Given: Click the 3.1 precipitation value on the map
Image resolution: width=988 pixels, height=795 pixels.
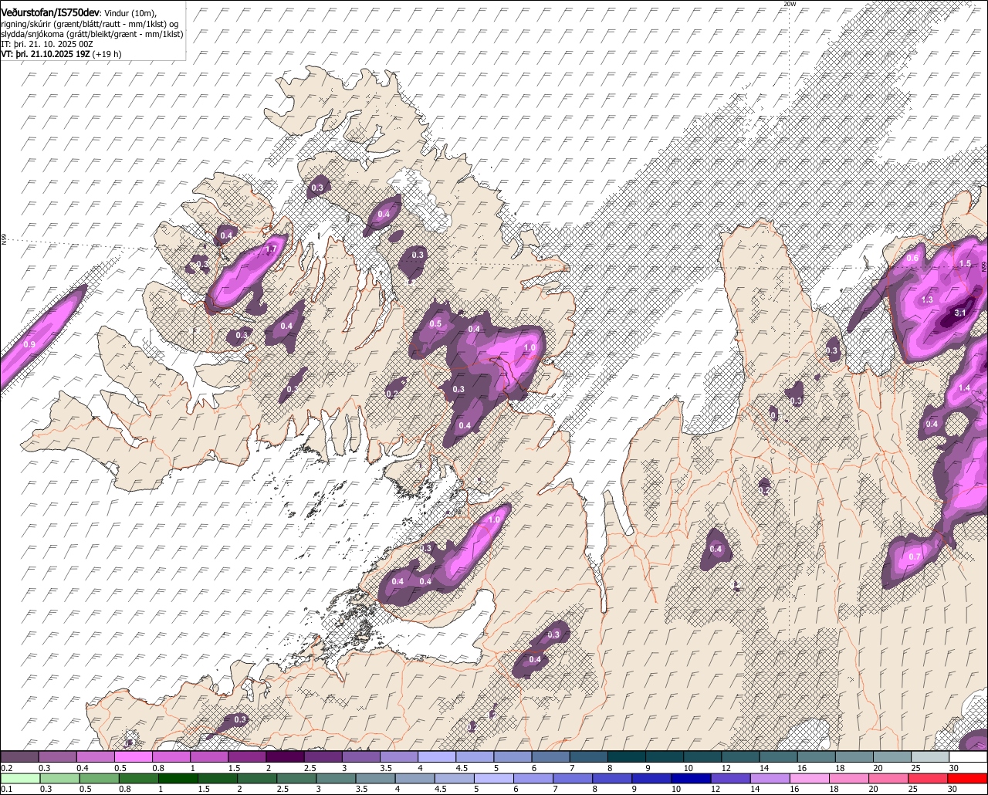Looking at the screenshot, I should click(x=961, y=313).
